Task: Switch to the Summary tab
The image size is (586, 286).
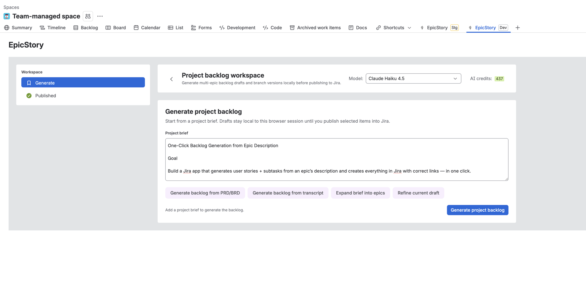Action: 18,28
